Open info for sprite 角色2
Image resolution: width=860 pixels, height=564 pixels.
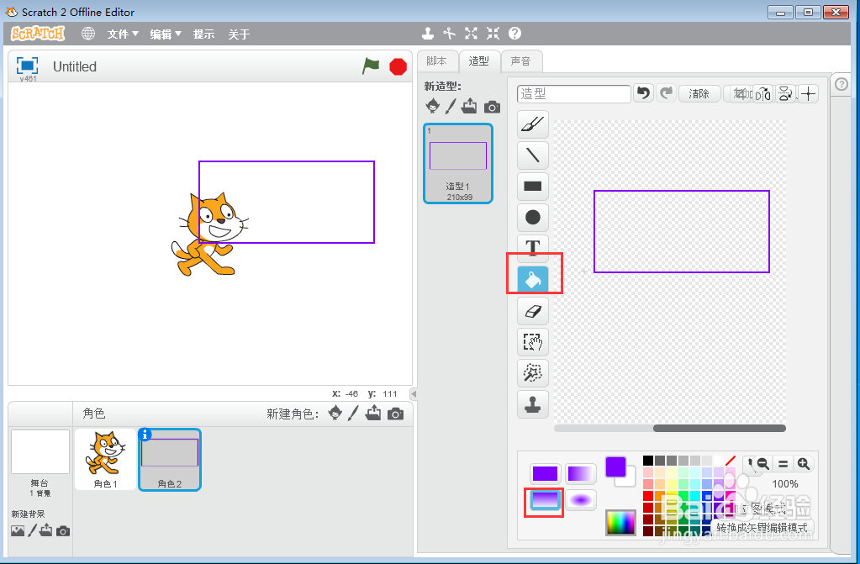tap(145, 434)
